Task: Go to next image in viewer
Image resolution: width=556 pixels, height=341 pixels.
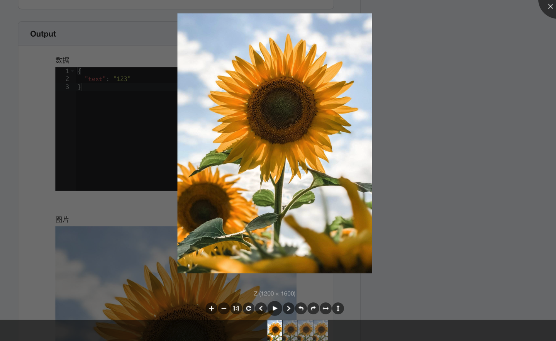Action: tap(288, 308)
